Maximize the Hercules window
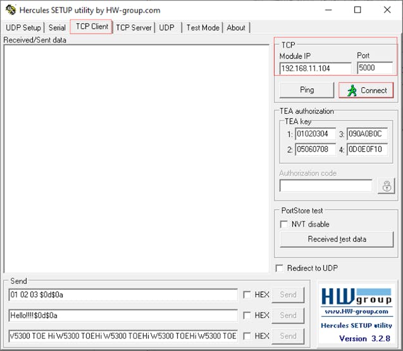The height and width of the screenshot is (351, 403). pos(357,10)
